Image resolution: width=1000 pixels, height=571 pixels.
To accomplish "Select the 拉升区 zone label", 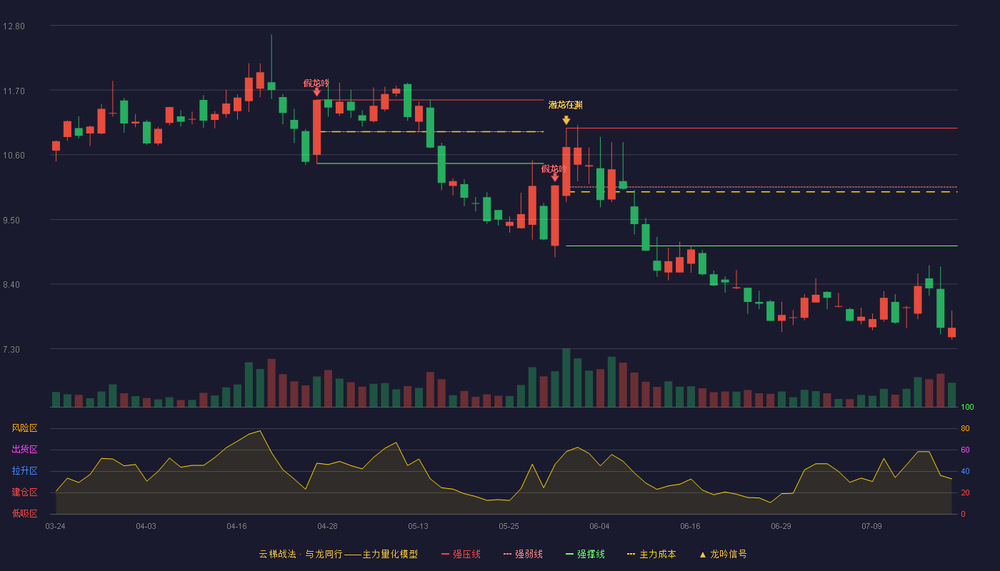I will [x=24, y=471].
